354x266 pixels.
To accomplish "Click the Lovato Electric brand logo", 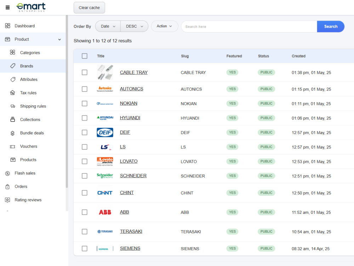I will [x=105, y=161].
